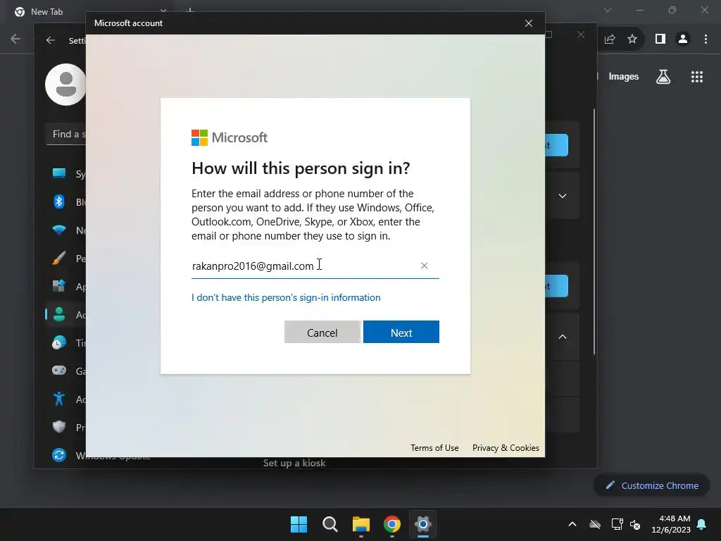Select the Accounts person icon in Settings

coord(59,314)
